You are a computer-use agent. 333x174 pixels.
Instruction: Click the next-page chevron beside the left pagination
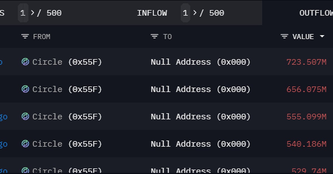pyautogui.click(x=32, y=13)
